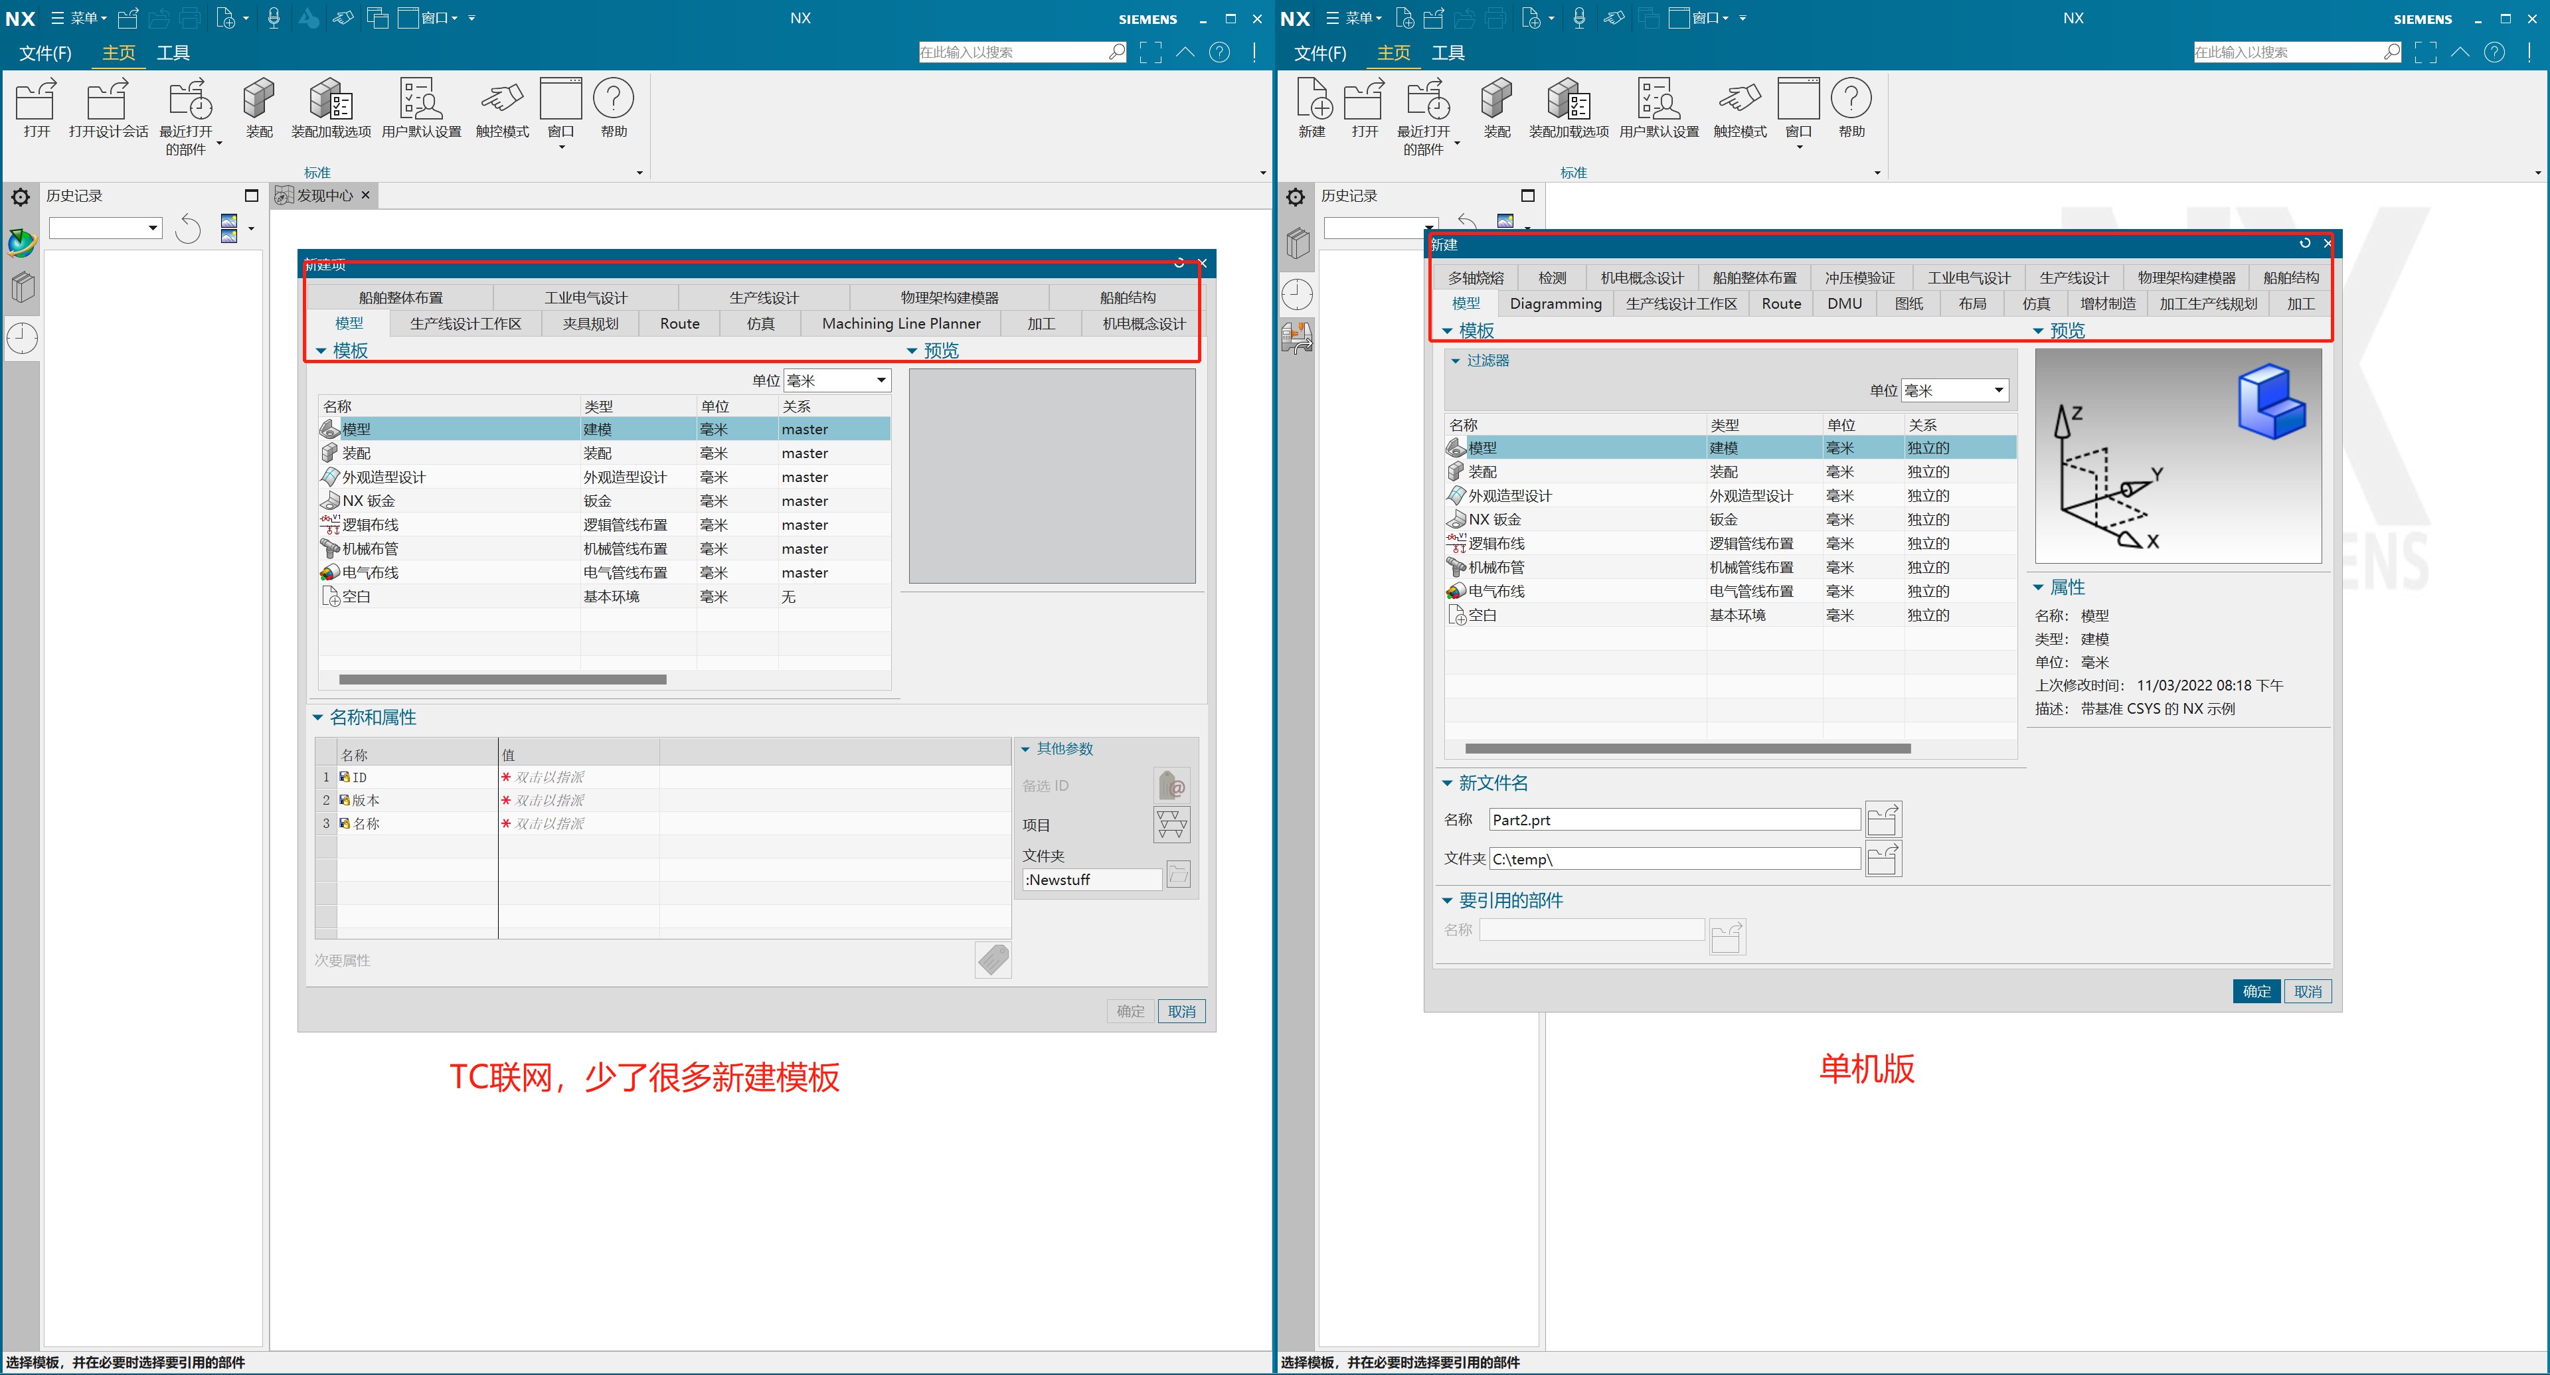Click ID value cell 双击以指派
This screenshot has width=2550, height=1375.
[579, 777]
